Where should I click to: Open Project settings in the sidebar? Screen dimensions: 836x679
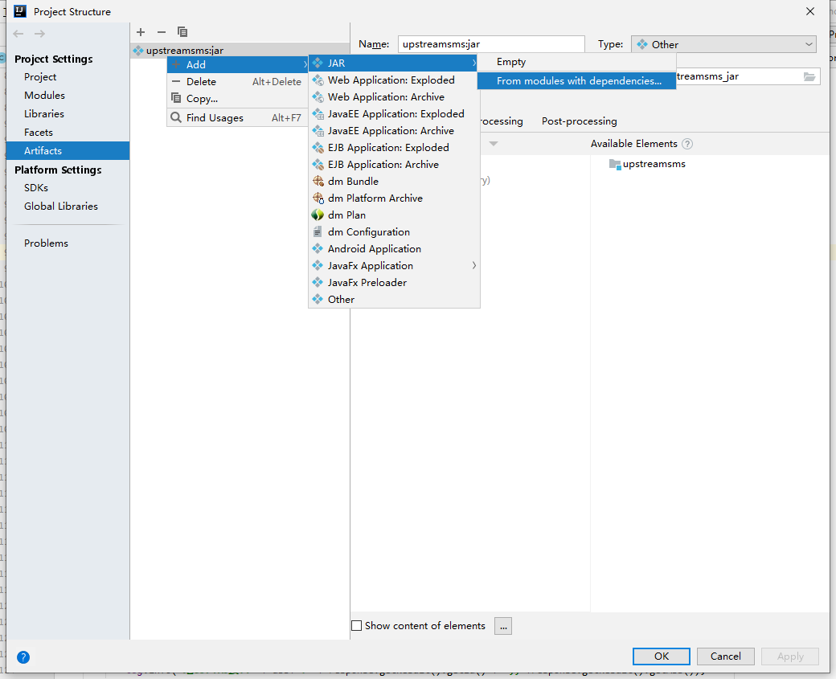68,77
